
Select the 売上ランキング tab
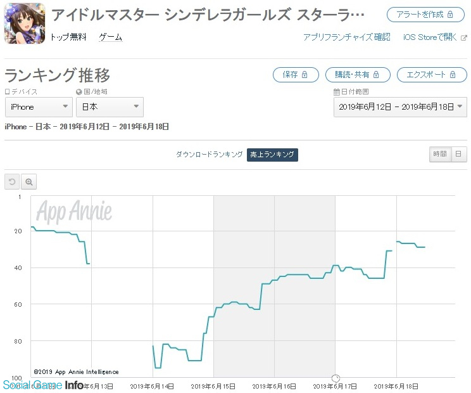(x=272, y=155)
